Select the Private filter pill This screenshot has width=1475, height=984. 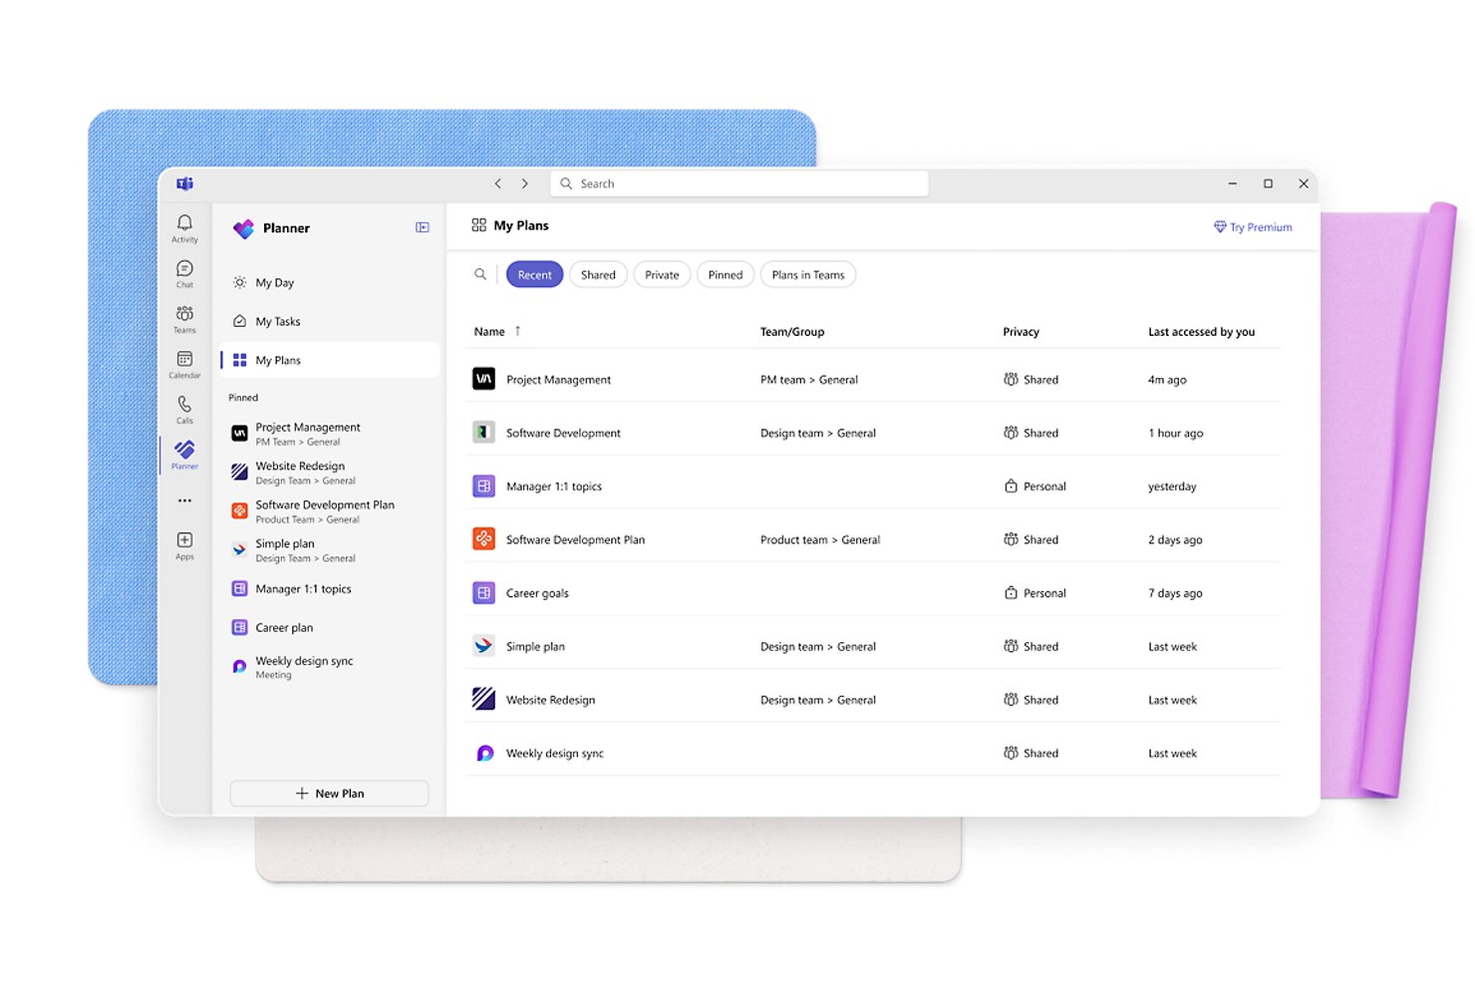(x=662, y=274)
